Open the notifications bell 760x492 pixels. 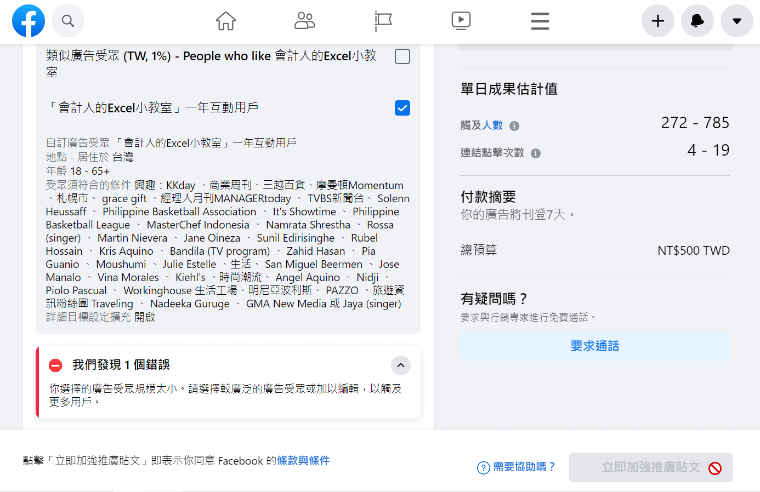pyautogui.click(x=697, y=21)
